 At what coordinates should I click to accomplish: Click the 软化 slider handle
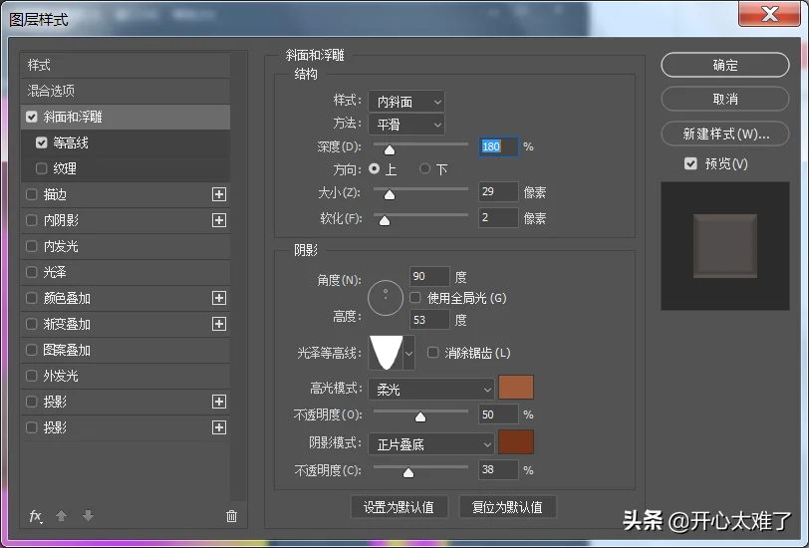tap(385, 221)
